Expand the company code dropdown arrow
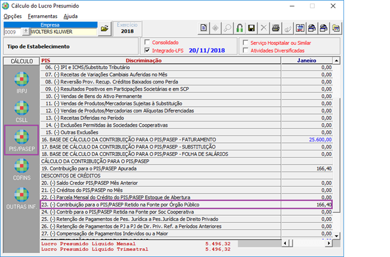This screenshot has height=257, width=390. click(x=26, y=31)
